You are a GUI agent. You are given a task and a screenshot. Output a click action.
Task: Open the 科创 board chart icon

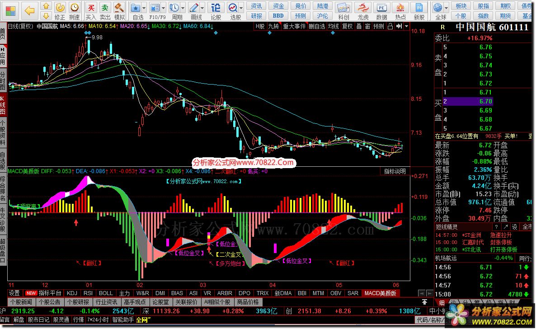pos(343,11)
